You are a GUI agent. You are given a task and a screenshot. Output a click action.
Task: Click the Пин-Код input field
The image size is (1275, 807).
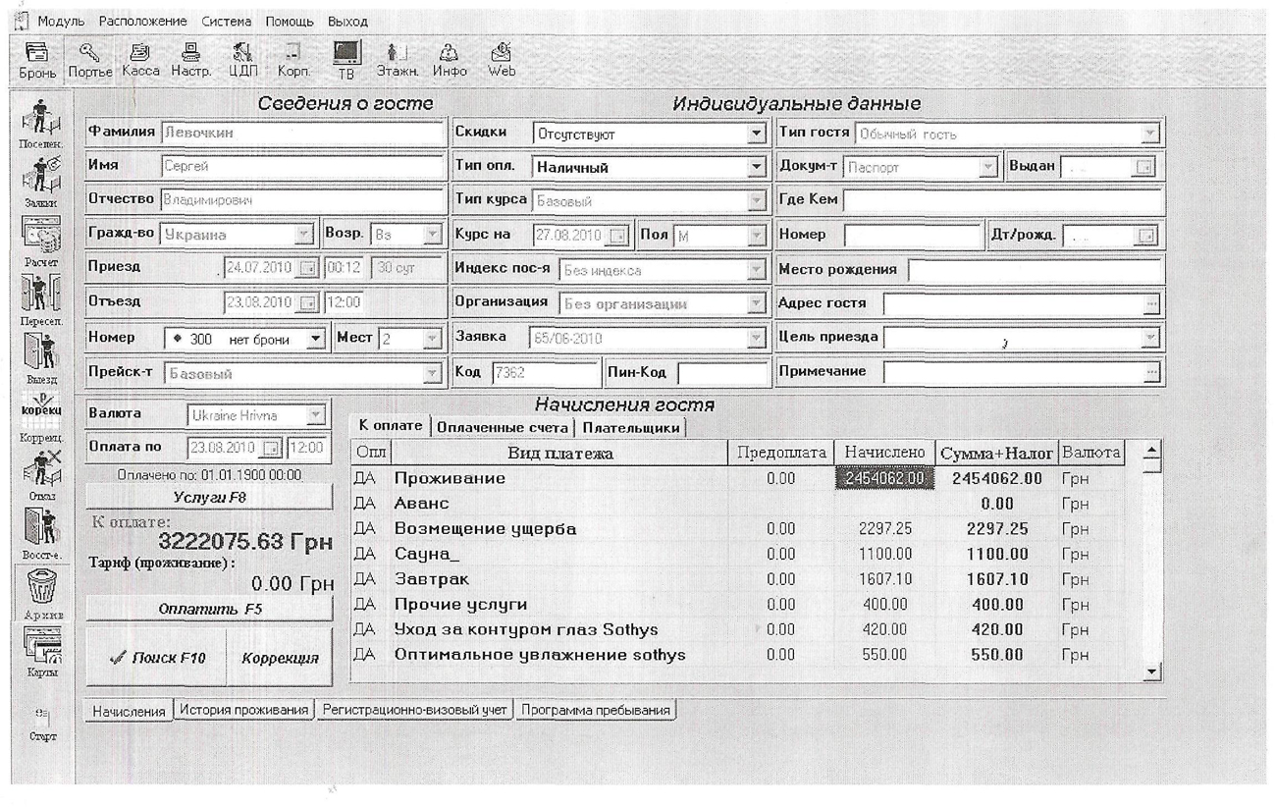723,373
